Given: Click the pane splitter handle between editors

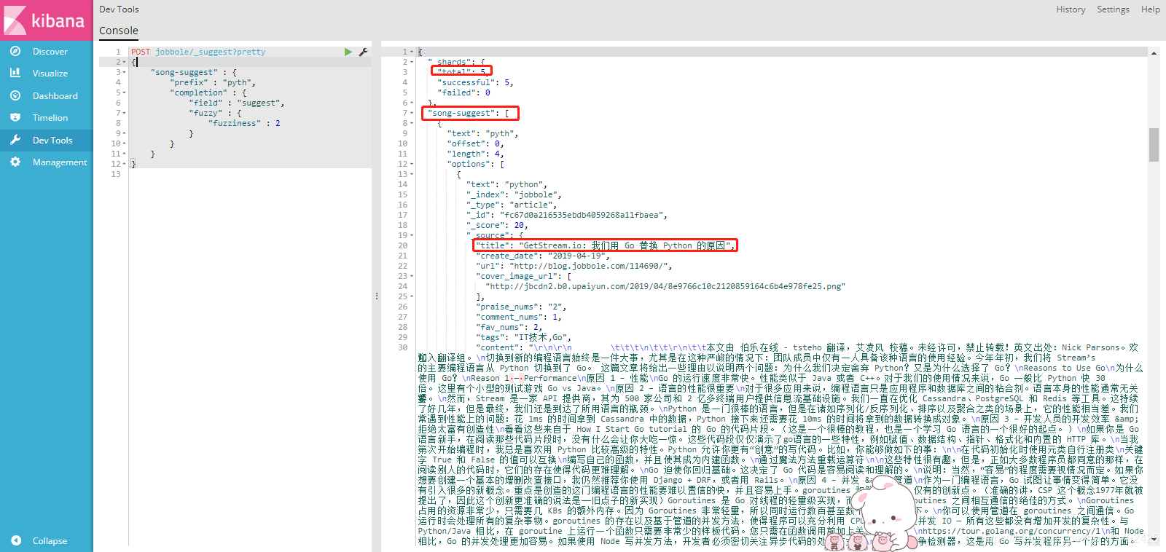Looking at the screenshot, I should 376,296.
